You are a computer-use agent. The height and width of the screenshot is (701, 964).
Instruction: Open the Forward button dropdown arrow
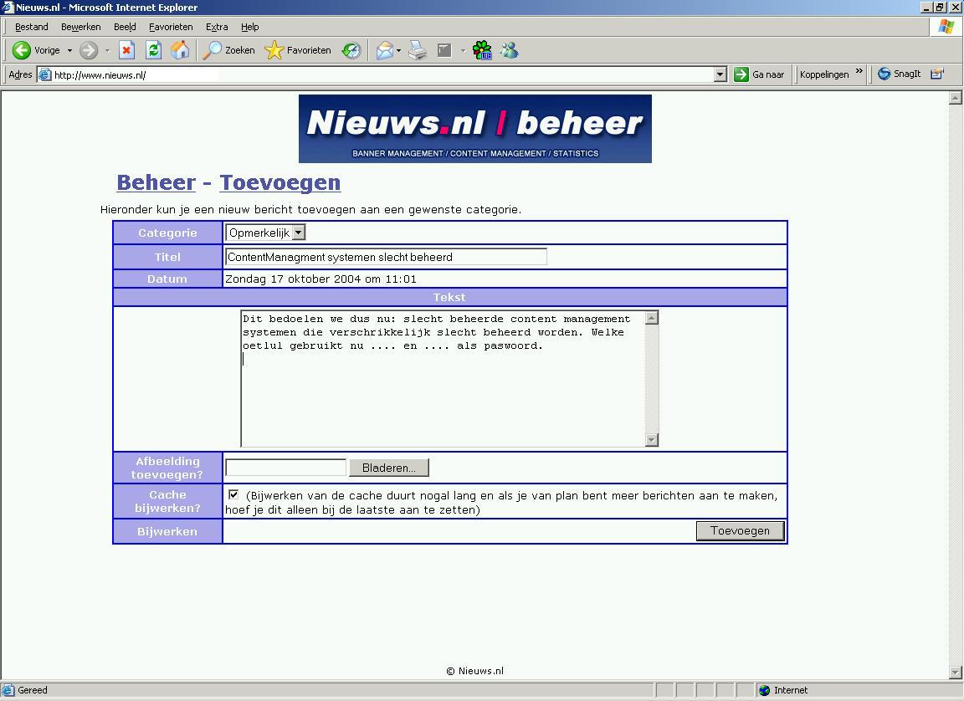coord(107,50)
